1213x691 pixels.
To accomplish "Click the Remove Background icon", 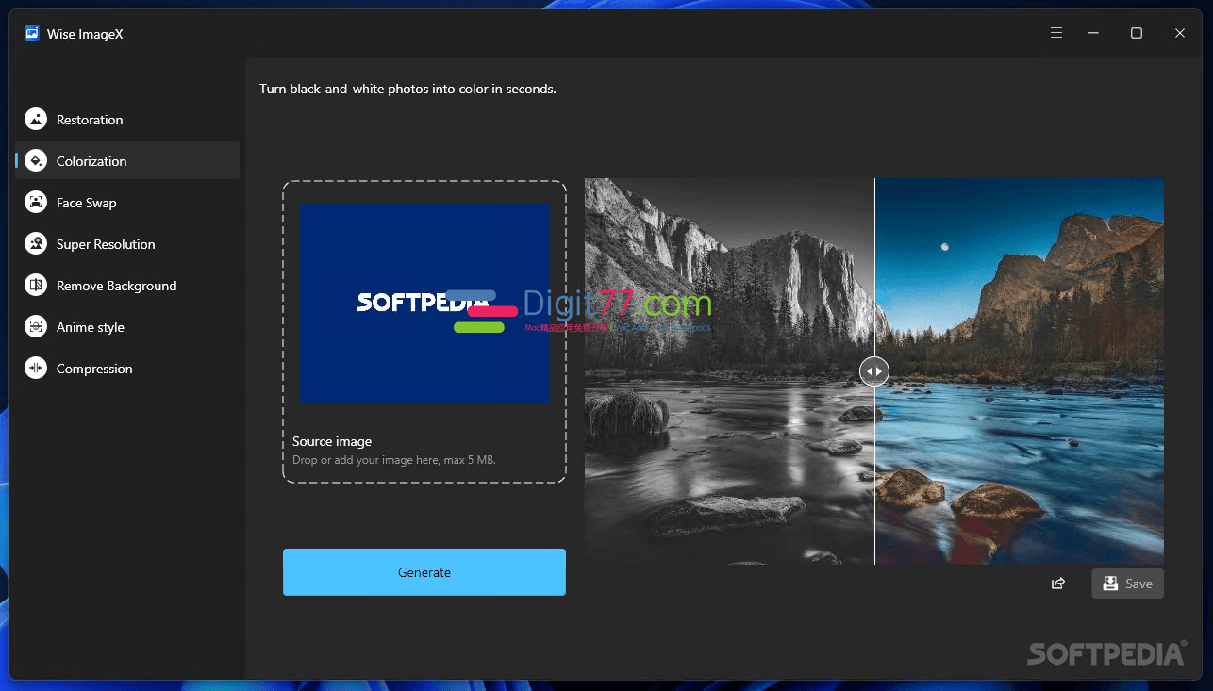I will click(36, 286).
